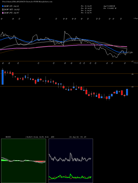Select the 'DOW ST: 14.51' legend text
This screenshot has height=183, width=138.
(x=11, y=6)
